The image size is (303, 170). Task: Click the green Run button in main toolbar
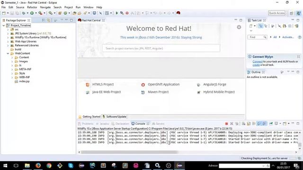click(x=32, y=13)
